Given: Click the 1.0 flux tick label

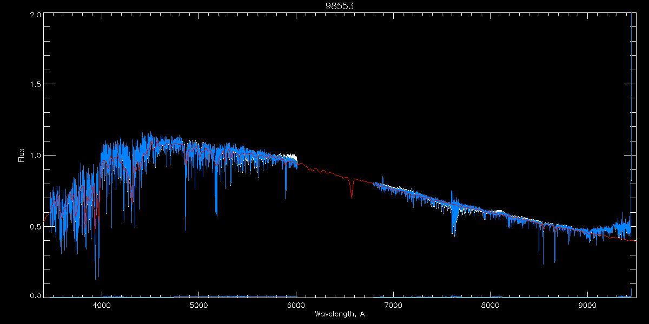Looking at the screenshot, I should point(35,156).
